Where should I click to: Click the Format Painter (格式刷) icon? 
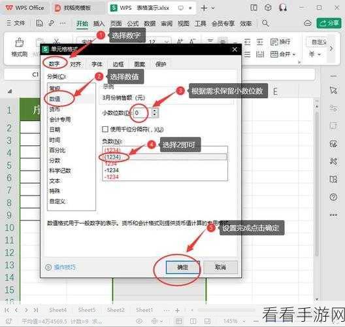click(20, 43)
